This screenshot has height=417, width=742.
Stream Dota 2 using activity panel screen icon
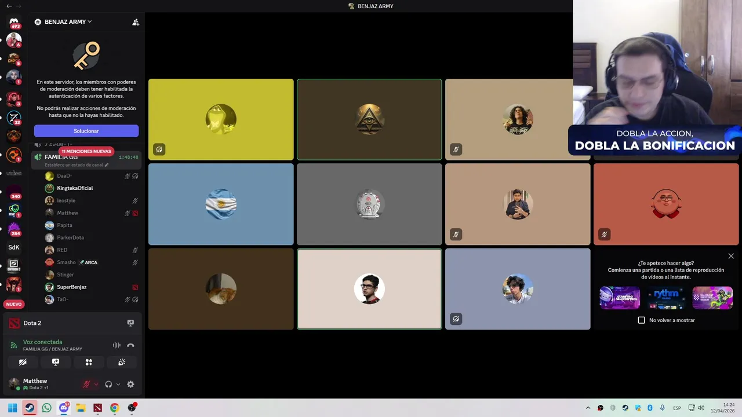coord(130,323)
